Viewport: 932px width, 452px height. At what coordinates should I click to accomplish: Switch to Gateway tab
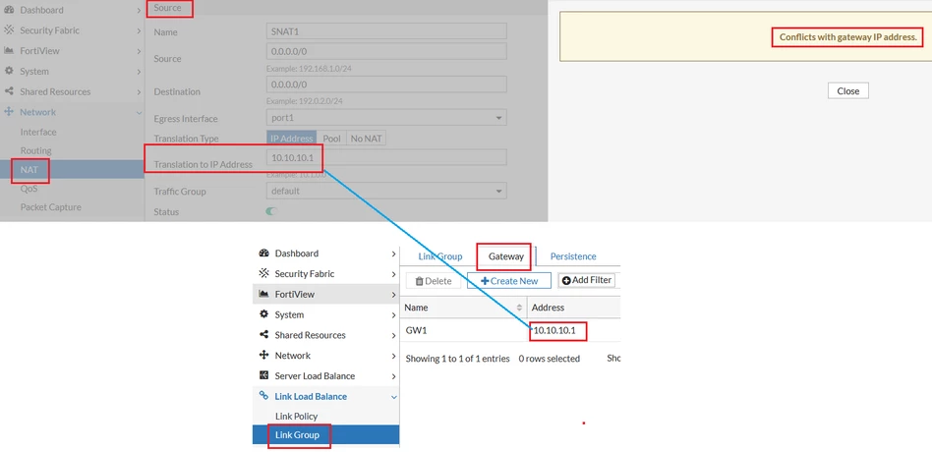click(506, 256)
